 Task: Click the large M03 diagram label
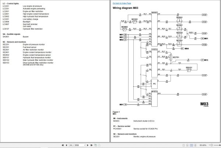[204, 104]
